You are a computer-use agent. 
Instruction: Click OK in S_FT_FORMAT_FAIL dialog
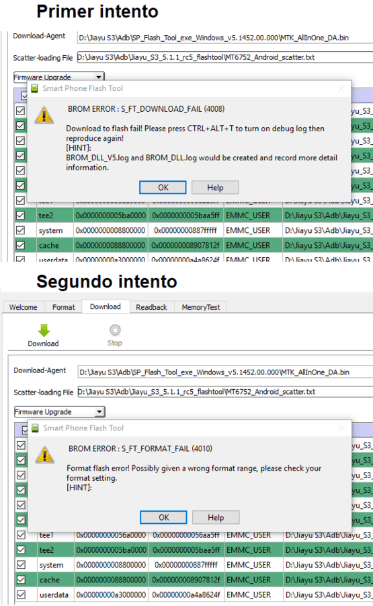(163, 518)
